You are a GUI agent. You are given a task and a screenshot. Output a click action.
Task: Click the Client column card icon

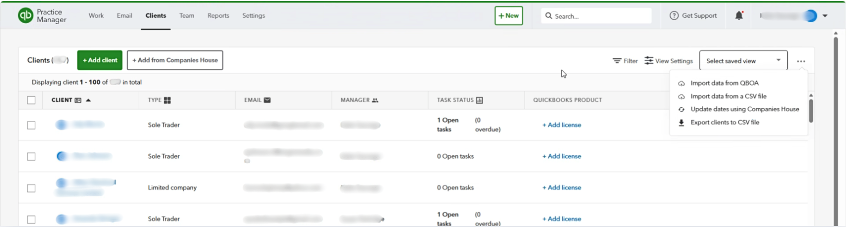(78, 100)
